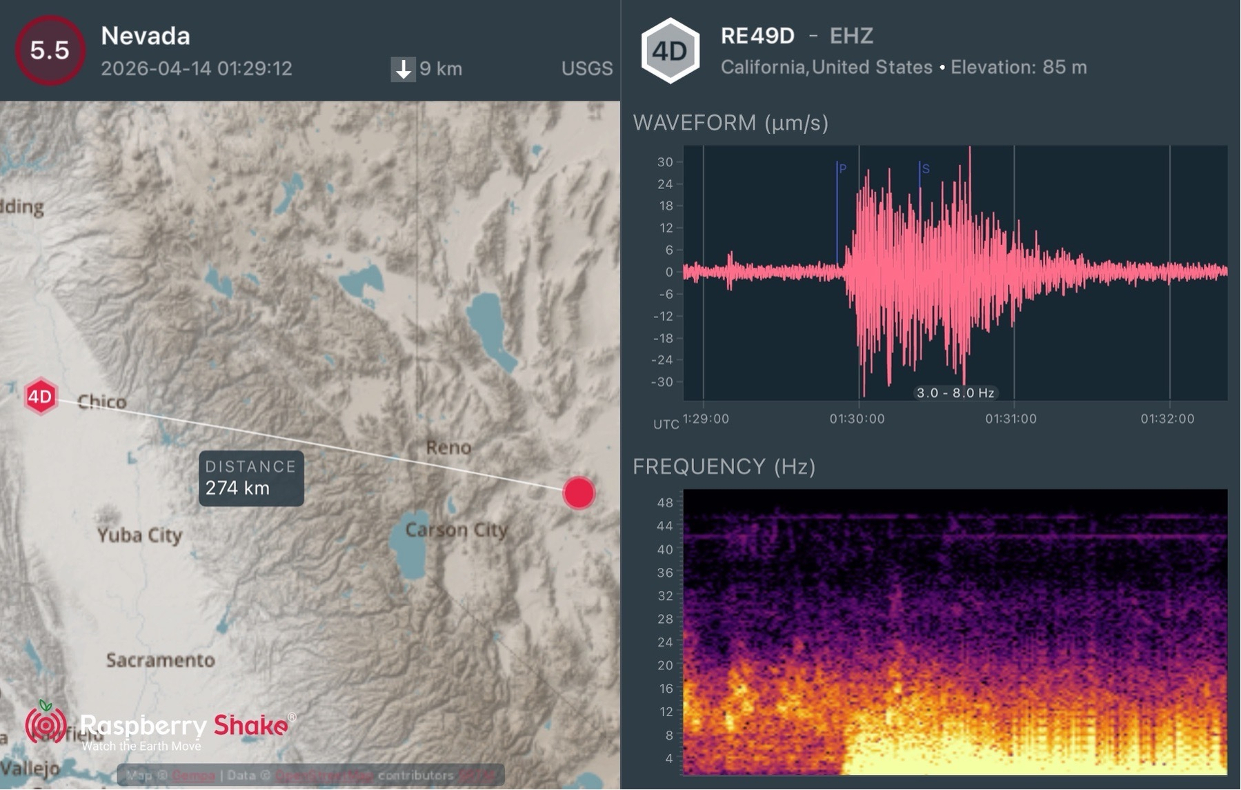Viewport: 1241px width, 790px height.
Task: Open the Gempa map attribution link
Action: point(192,775)
